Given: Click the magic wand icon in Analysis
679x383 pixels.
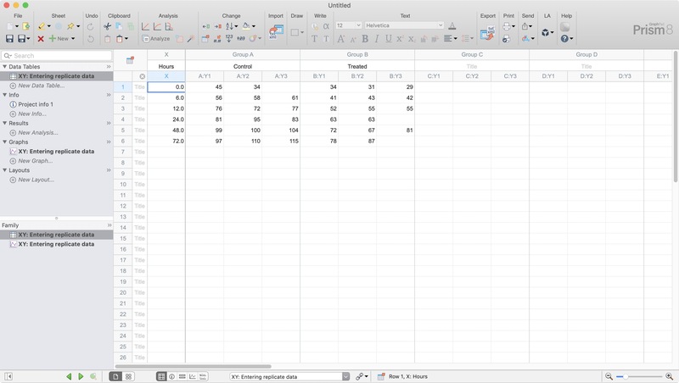Looking at the screenshot, I should (x=190, y=39).
